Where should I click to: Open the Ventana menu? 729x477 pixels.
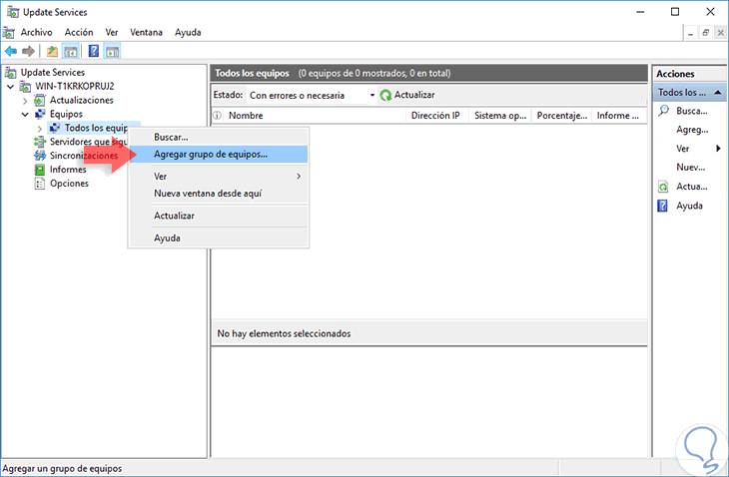tap(146, 33)
